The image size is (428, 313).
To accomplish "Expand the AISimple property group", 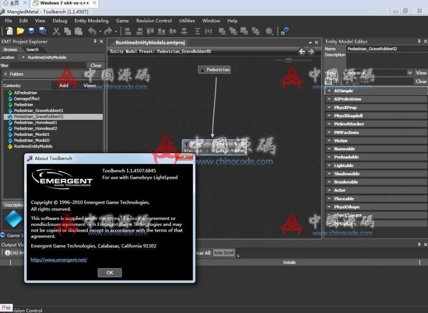I will click(329, 90).
